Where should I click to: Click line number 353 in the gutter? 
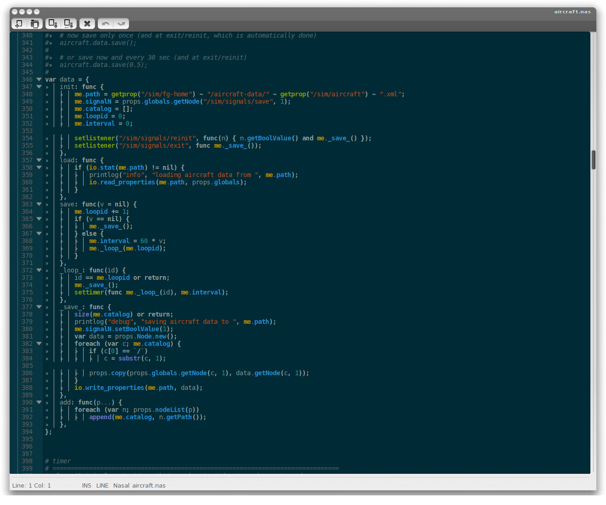[27, 131]
